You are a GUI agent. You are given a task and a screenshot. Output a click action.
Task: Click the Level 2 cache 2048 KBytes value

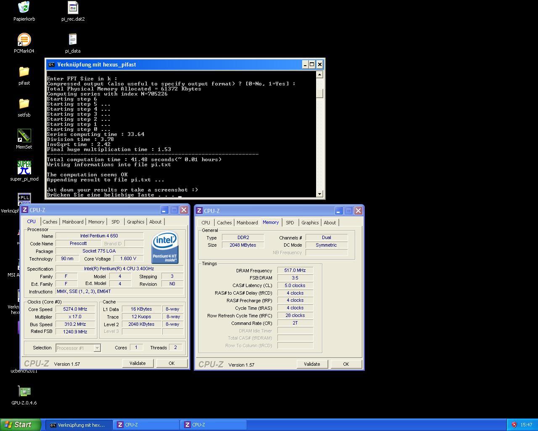click(x=141, y=324)
